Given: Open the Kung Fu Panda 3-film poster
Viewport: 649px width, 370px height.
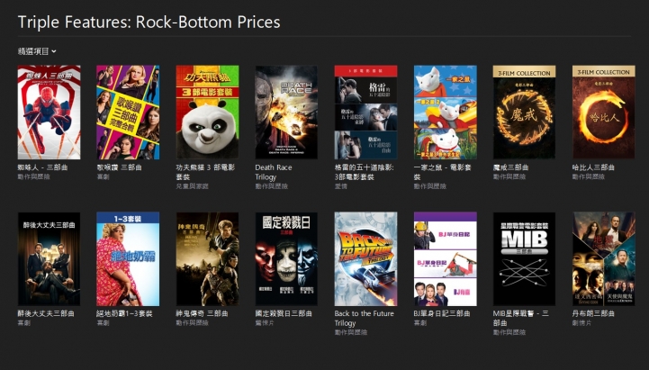Looking at the screenshot, I should click(207, 113).
